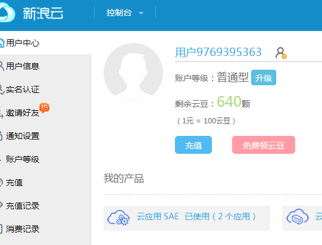
Task: Click the 普通型 account level text
Action: 233,77
